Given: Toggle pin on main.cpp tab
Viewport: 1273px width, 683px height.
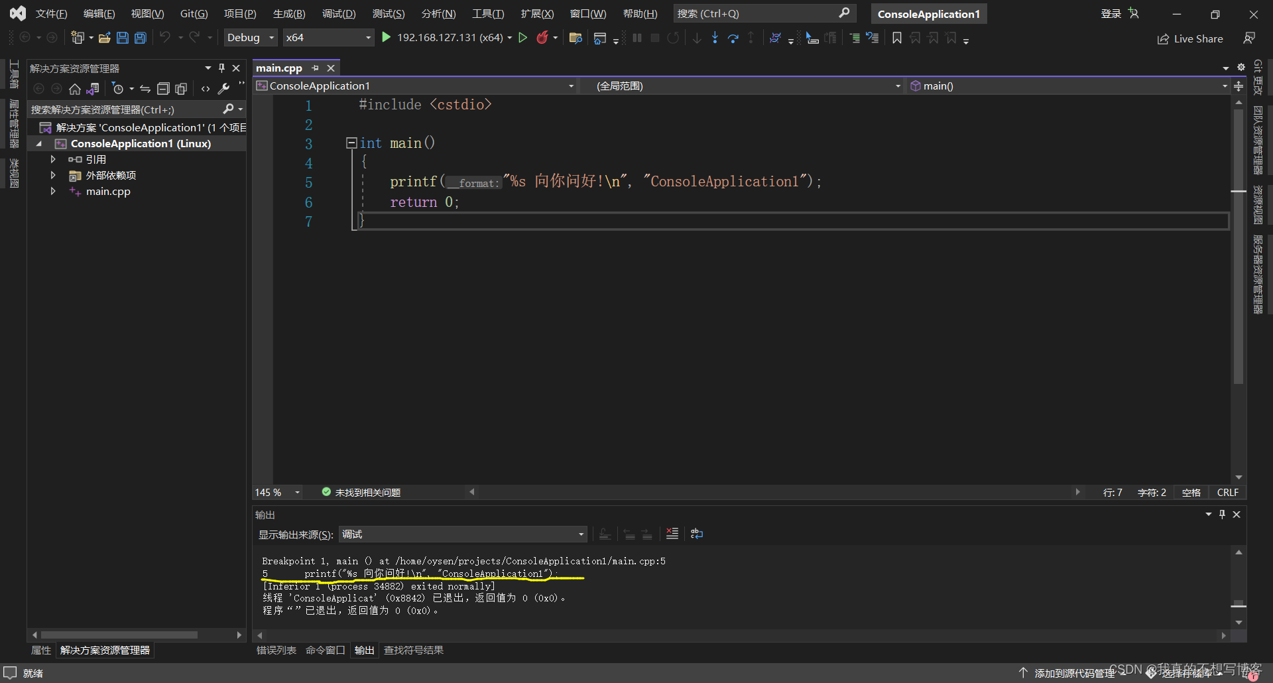Looking at the screenshot, I should [x=316, y=68].
